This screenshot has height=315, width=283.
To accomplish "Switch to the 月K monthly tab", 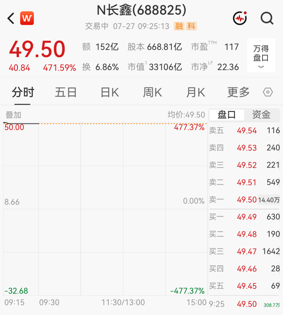I will (x=195, y=92).
